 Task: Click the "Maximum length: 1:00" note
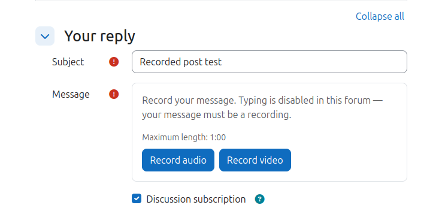point(184,137)
